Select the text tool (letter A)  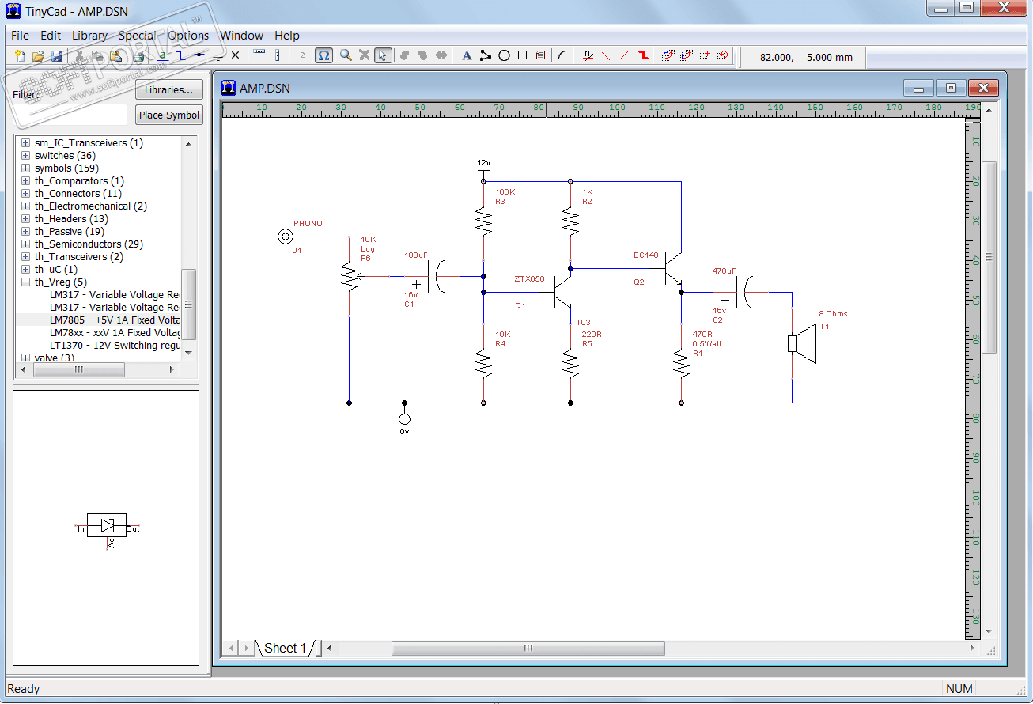(x=467, y=55)
